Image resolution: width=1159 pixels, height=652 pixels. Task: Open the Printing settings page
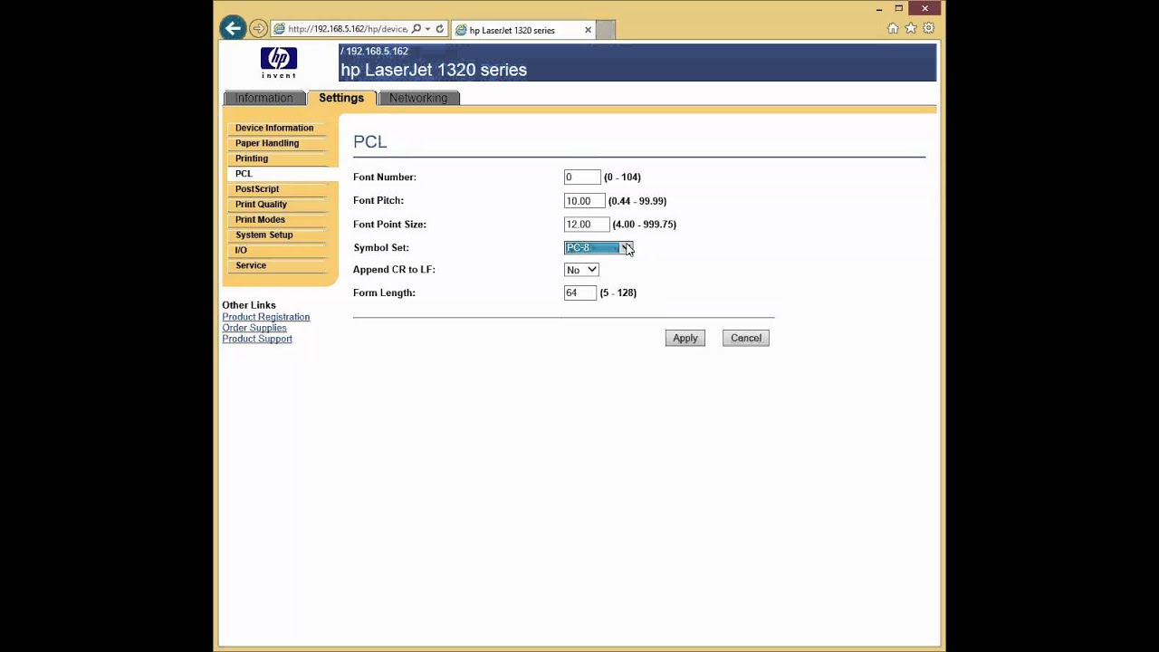(x=252, y=158)
